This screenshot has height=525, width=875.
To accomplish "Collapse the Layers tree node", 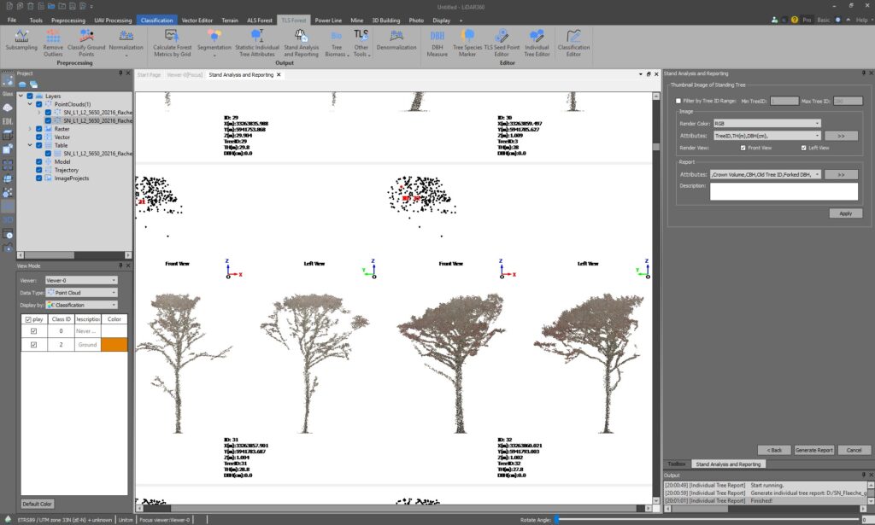I will pos(21,96).
